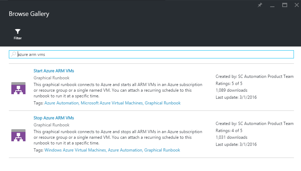Maximize the Browse Gallery blade
Image resolution: width=301 pixels, height=171 pixels.
(x=284, y=5)
